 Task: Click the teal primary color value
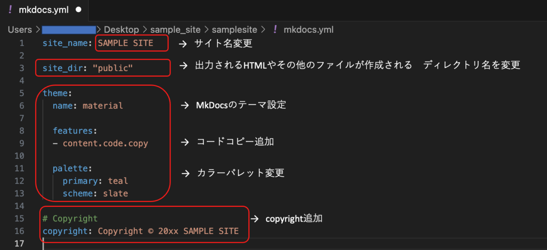[118, 181]
